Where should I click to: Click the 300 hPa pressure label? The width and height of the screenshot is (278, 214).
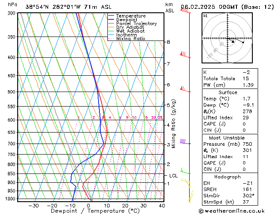coord(12,13)
